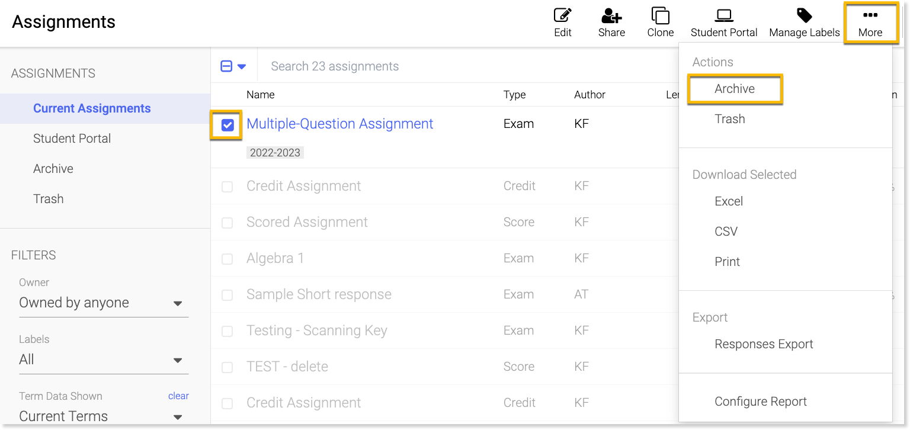Screen dimensions: 910x430
Task: Select Trash in the Actions menu
Action: (729, 118)
